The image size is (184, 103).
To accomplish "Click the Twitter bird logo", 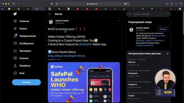I will 15,14.
